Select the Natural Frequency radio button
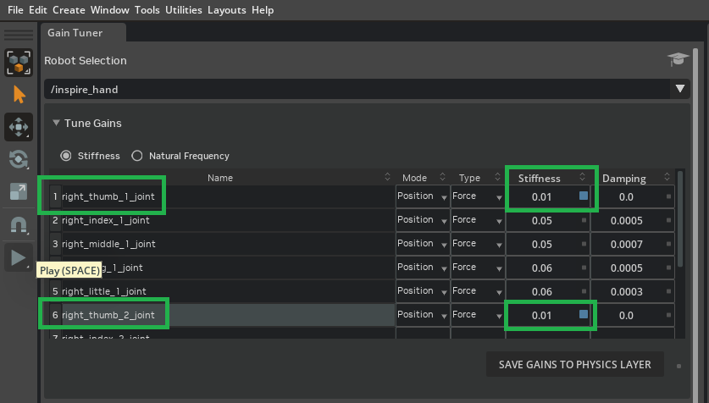Screen dimensions: 709x403 (137, 156)
